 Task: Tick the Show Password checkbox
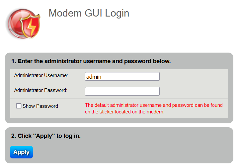click(x=19, y=106)
